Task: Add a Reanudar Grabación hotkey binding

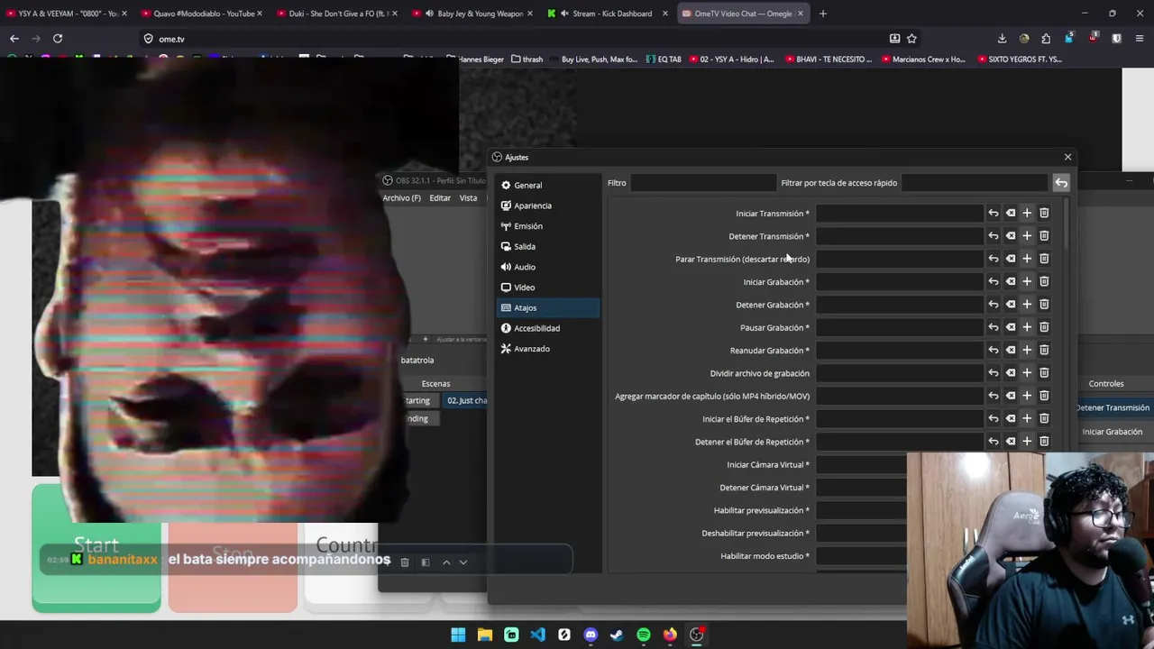Action: point(1027,351)
